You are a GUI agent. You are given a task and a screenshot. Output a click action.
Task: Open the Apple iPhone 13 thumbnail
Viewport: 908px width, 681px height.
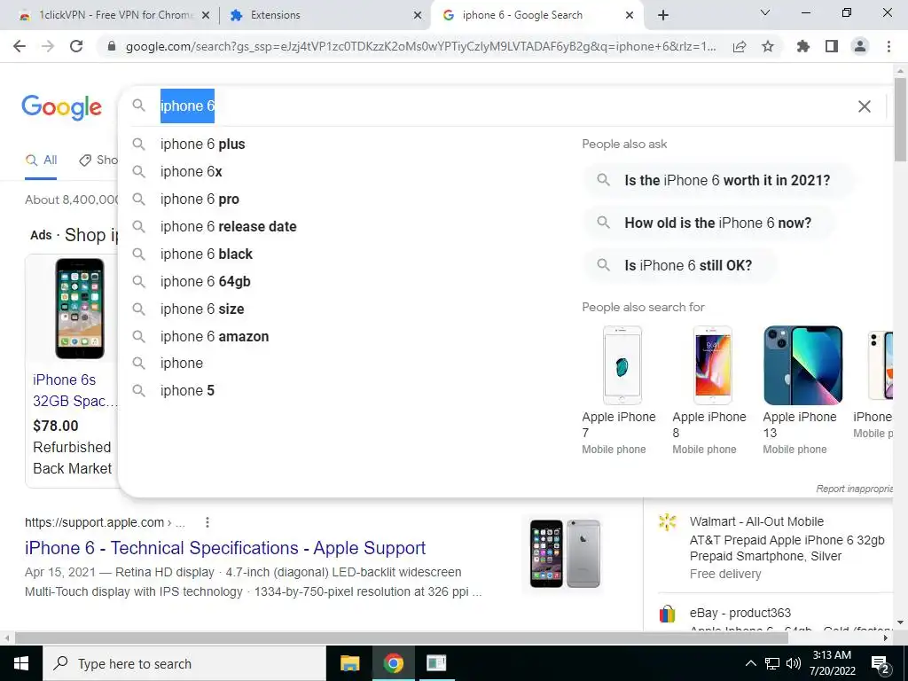802,365
